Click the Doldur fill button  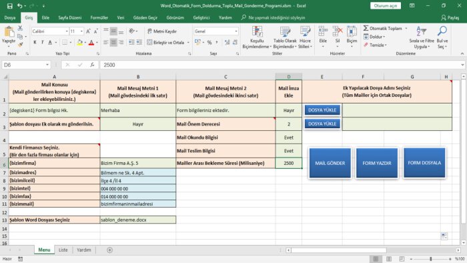[374, 37]
